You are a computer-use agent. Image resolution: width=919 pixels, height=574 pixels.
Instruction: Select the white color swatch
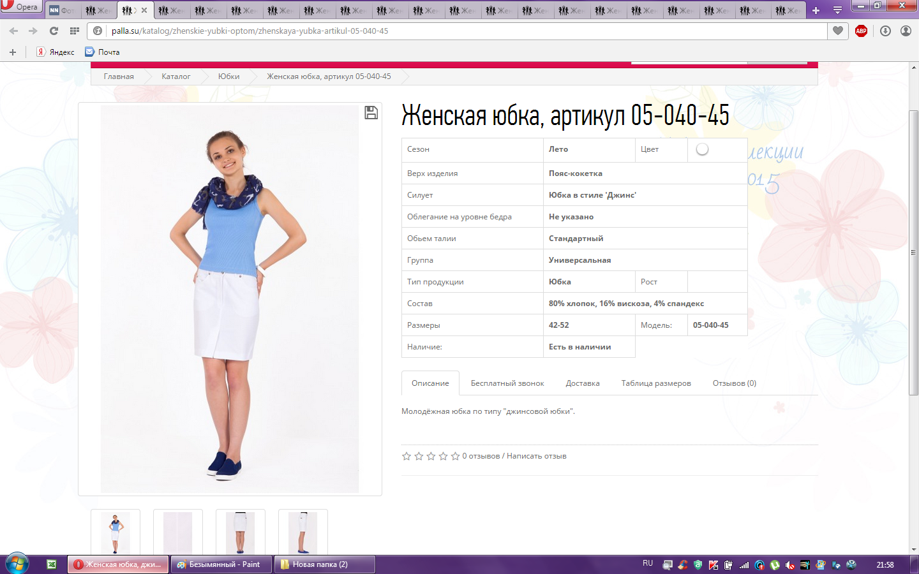[702, 149]
